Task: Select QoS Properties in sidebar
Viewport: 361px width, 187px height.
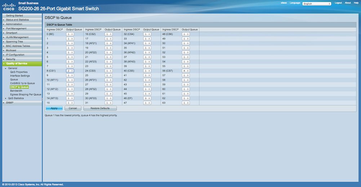Action: click(x=19, y=72)
